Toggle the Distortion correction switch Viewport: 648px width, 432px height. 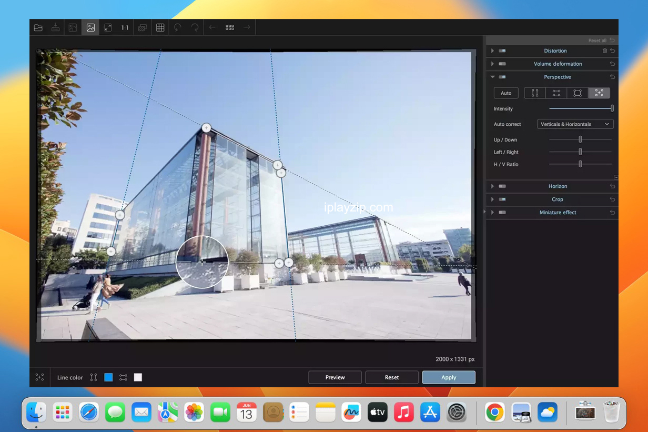502,51
